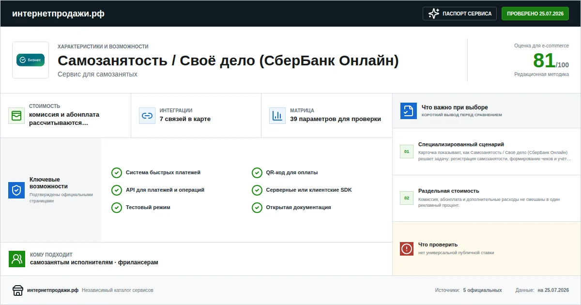The image size is (581, 305).
Task: Click нет универсальной публичной ставки text
Action: pos(456,253)
